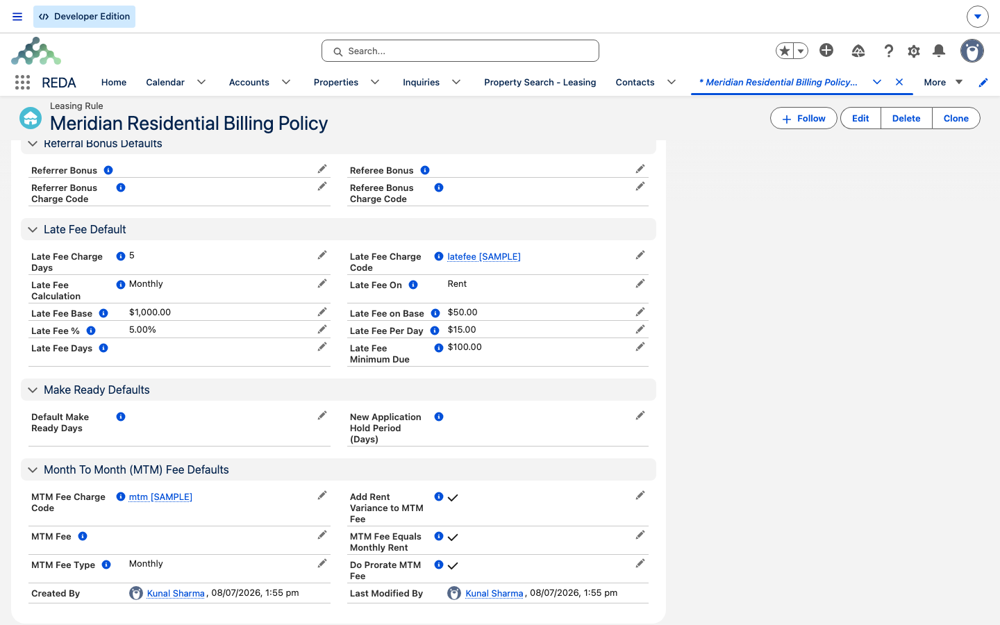1000x625 pixels.
Task: Edit MTM Fee Type field
Action: pyautogui.click(x=322, y=564)
